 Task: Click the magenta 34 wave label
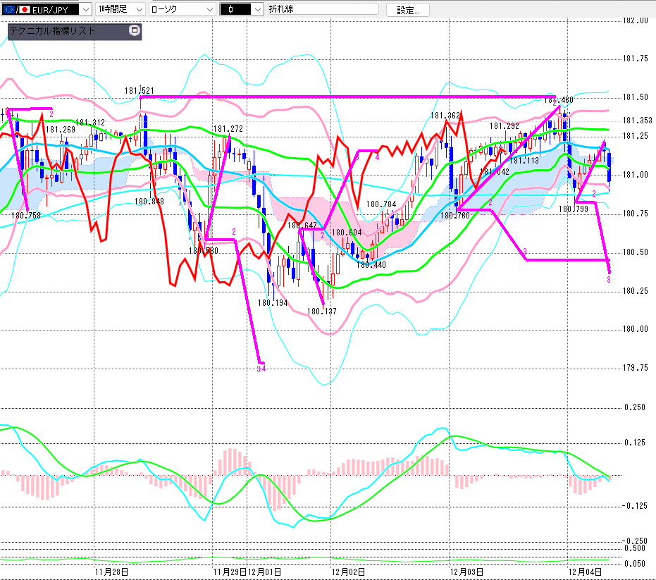(x=261, y=368)
